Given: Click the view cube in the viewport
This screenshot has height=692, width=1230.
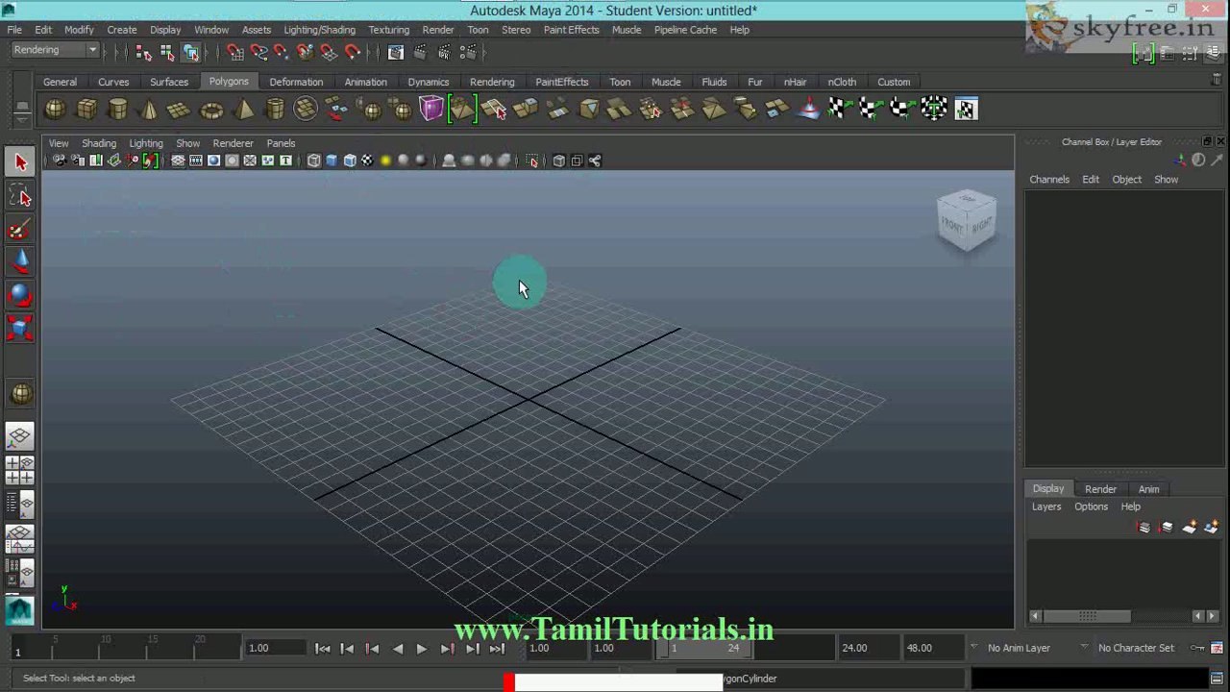Looking at the screenshot, I should coord(967,222).
